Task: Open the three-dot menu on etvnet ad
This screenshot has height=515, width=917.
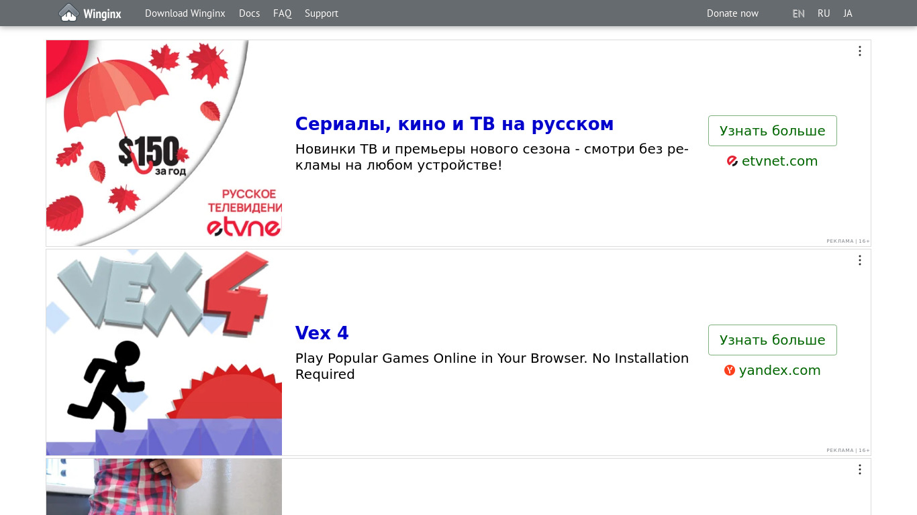Action: [859, 51]
